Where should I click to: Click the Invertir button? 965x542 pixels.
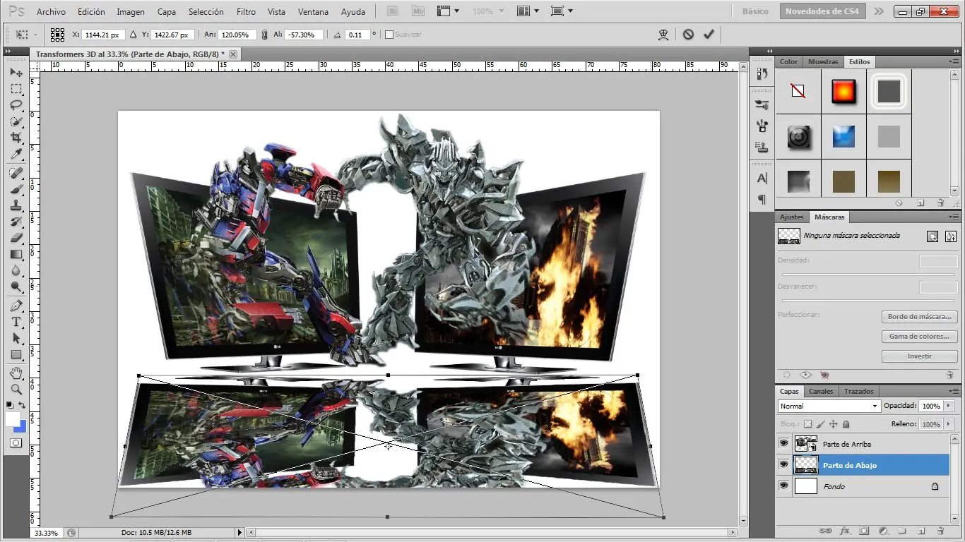click(919, 356)
